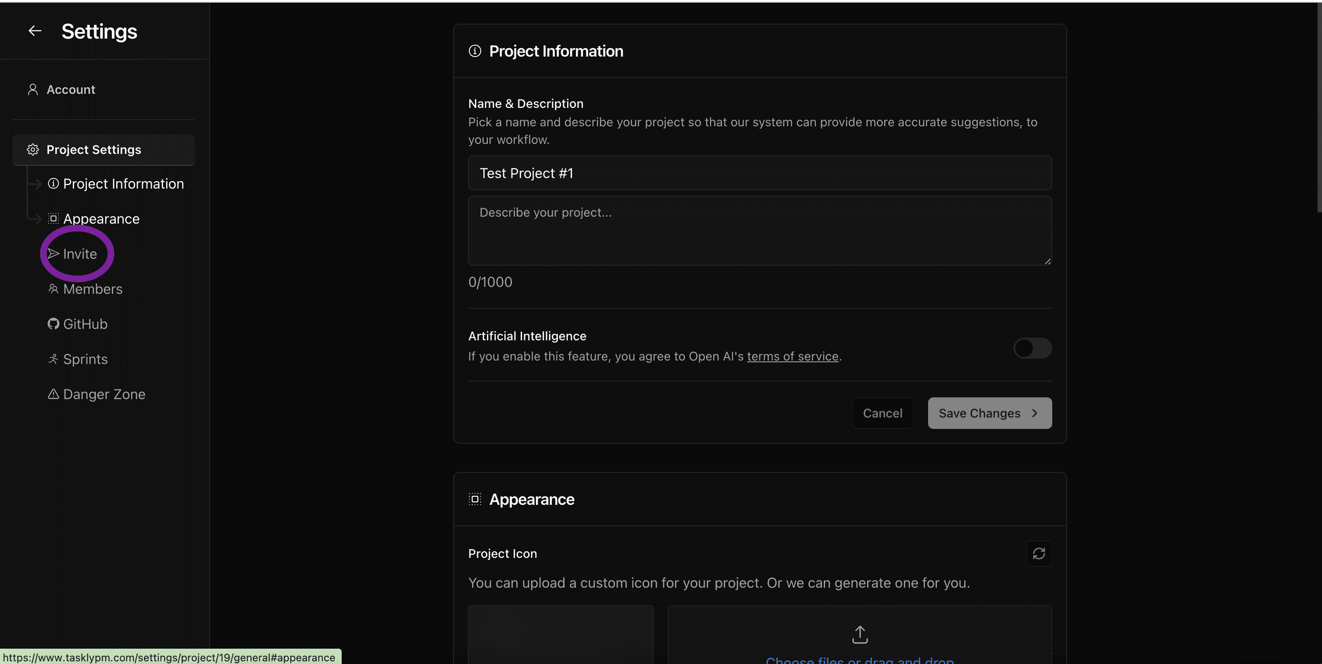This screenshot has height=664, width=1322.
Task: Navigate to GitHub integration settings
Action: [85, 324]
